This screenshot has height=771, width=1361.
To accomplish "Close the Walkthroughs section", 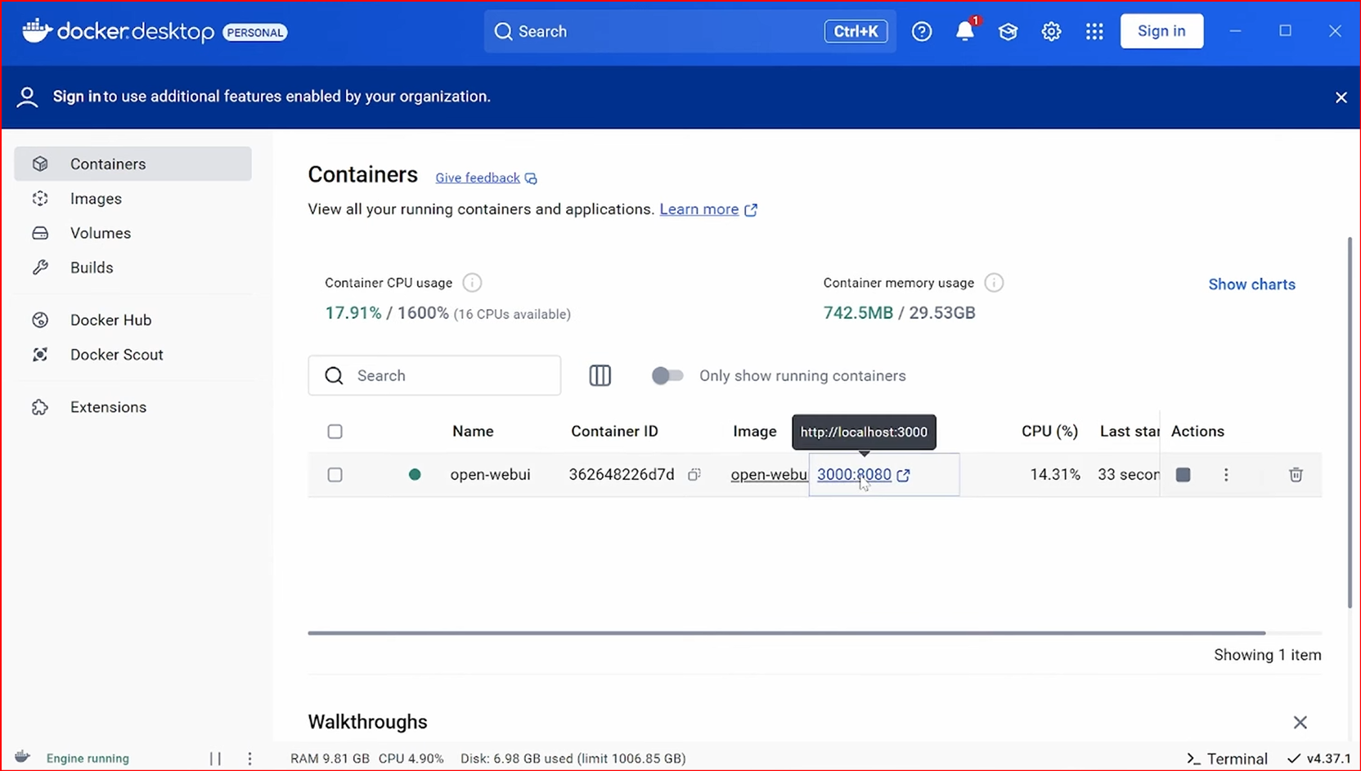I will (1300, 722).
